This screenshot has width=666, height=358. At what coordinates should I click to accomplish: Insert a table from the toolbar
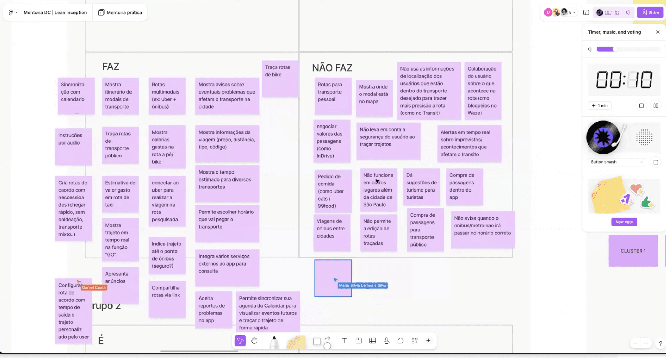pyautogui.click(x=372, y=341)
